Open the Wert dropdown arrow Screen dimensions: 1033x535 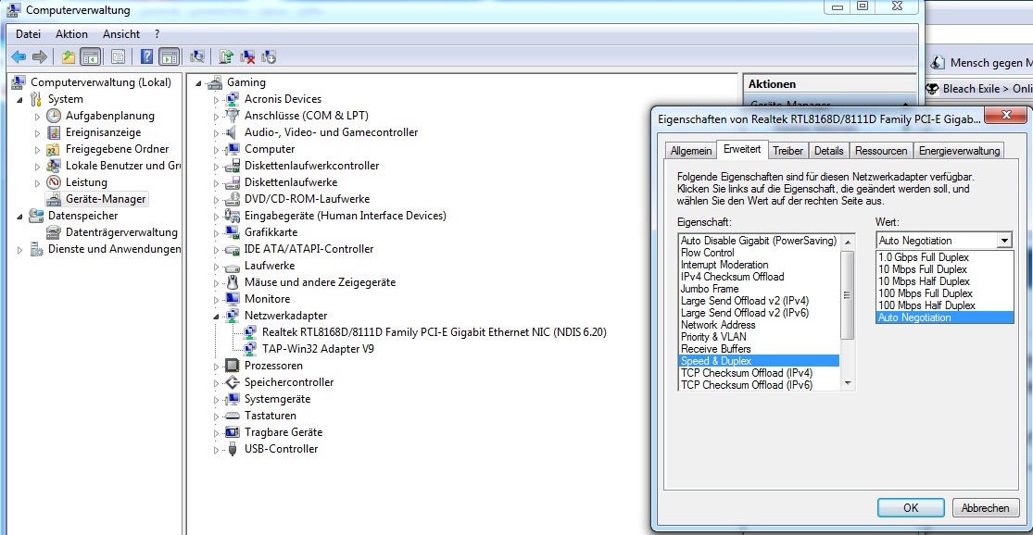[x=1004, y=241]
